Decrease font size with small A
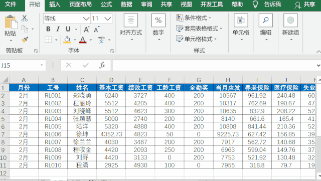This screenshot has height=181, width=321. 96,30
